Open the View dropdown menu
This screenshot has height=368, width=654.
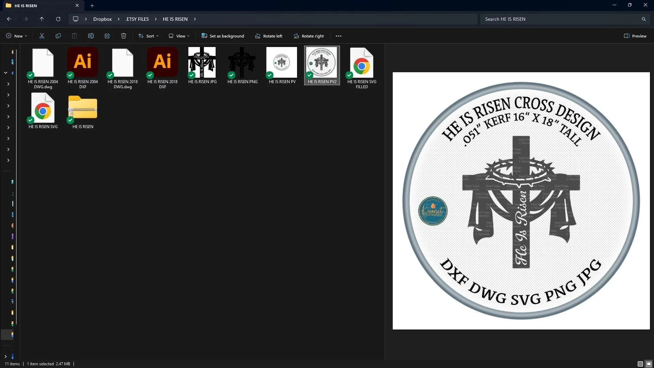click(179, 36)
